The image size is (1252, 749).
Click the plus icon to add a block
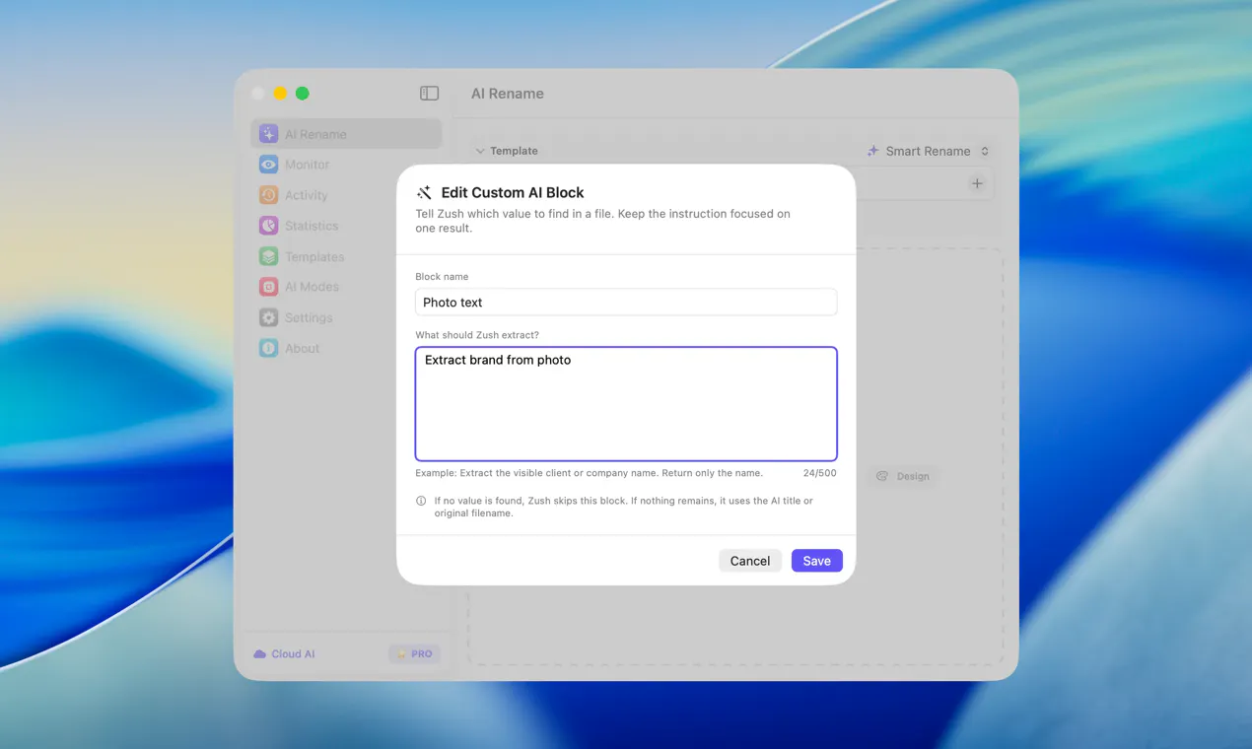[977, 183]
